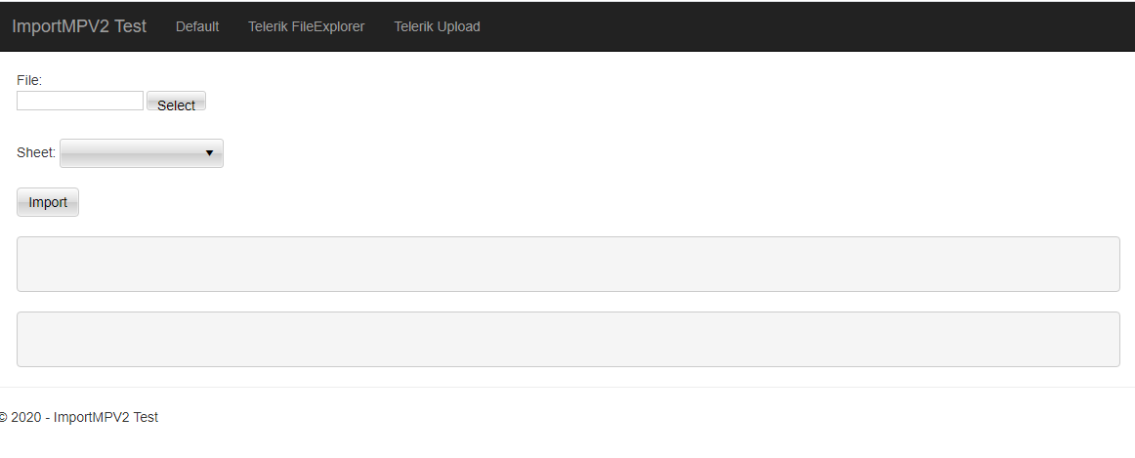This screenshot has height=458, width=1135.
Task: Click the ImportMPV2 Test brand link
Action: pos(79,26)
